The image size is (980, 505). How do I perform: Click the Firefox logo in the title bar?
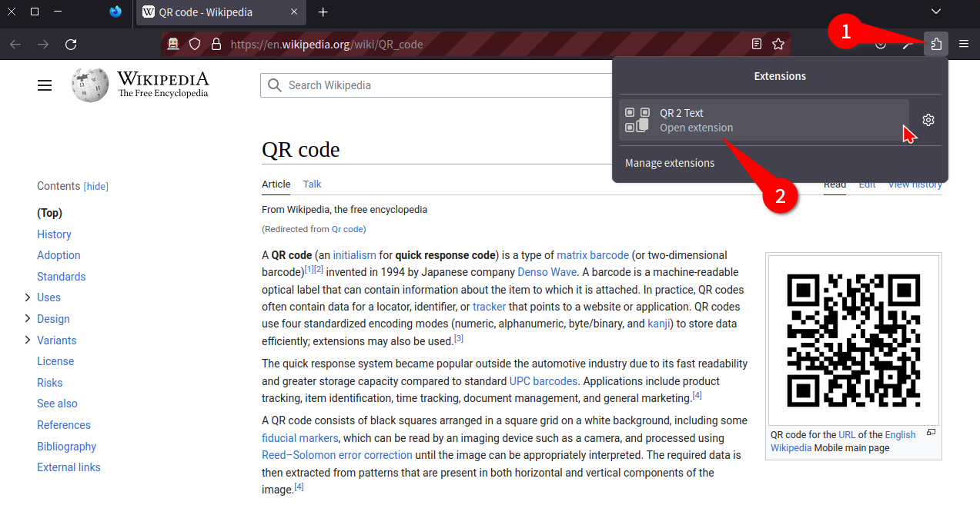tap(115, 12)
